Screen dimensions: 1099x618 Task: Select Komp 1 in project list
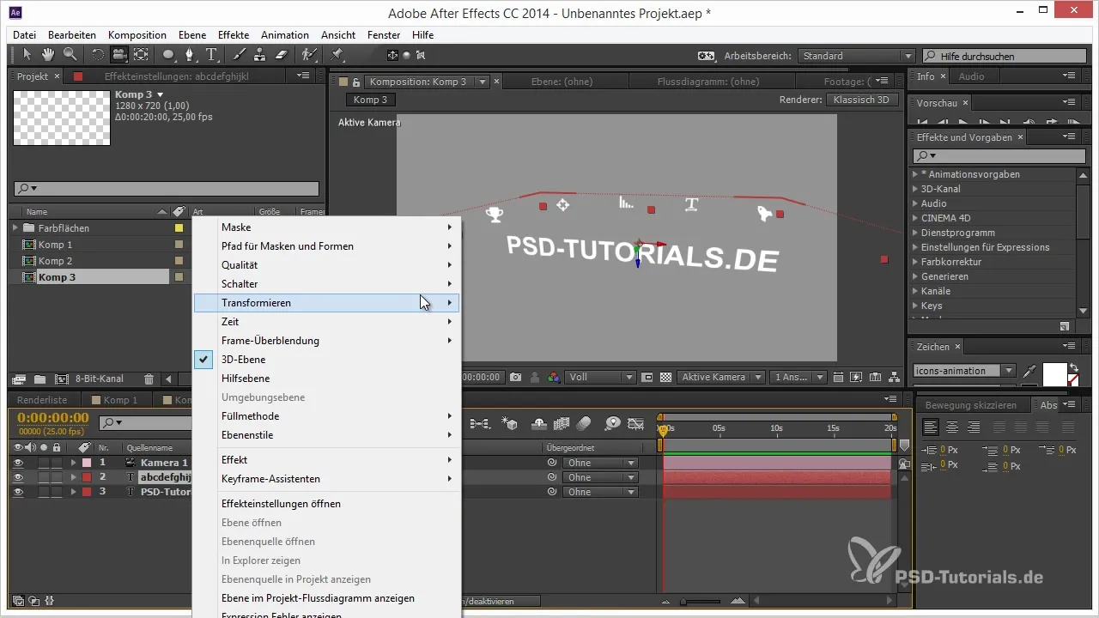pyautogui.click(x=55, y=245)
